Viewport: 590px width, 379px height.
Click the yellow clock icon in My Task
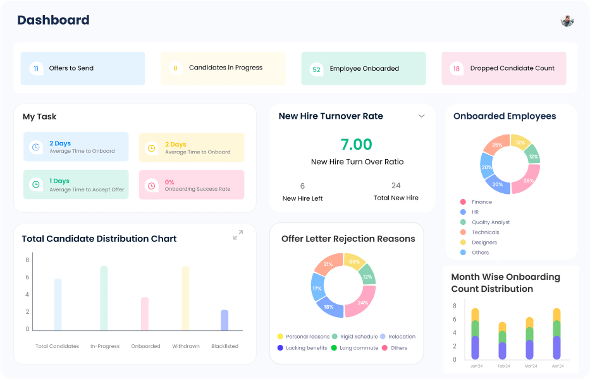pos(151,148)
